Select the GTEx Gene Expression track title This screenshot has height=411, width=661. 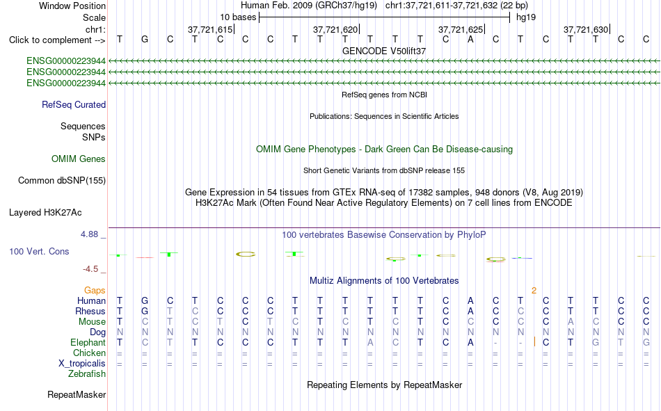tap(384, 192)
